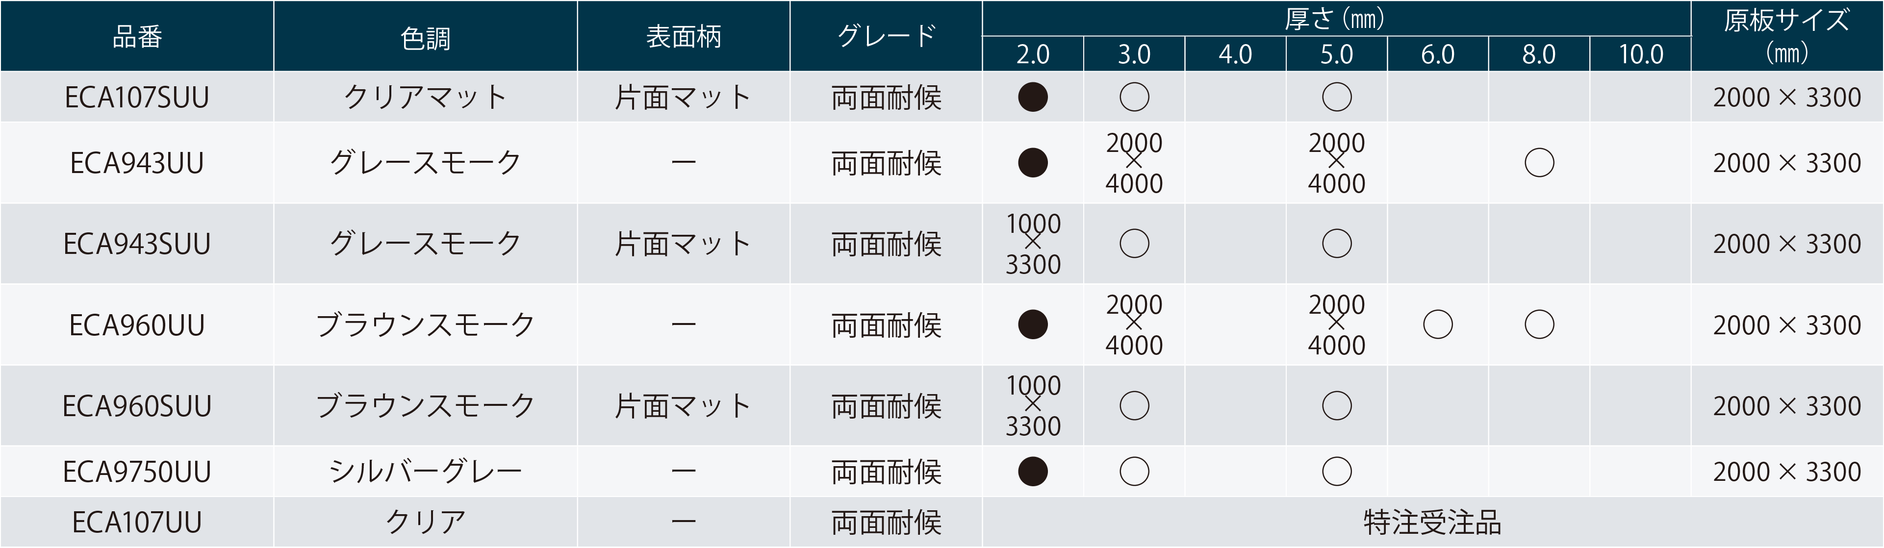Click the 品番 column header
Viewport: 1884px width, 548px height.
point(137,37)
